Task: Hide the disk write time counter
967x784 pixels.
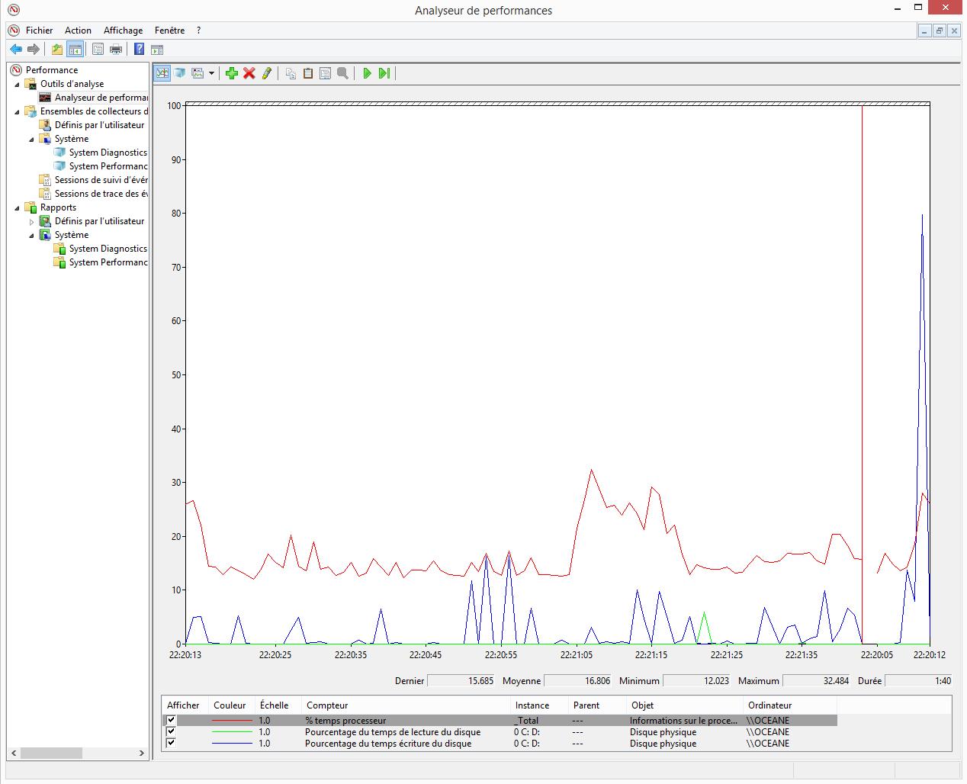Action: point(171,743)
